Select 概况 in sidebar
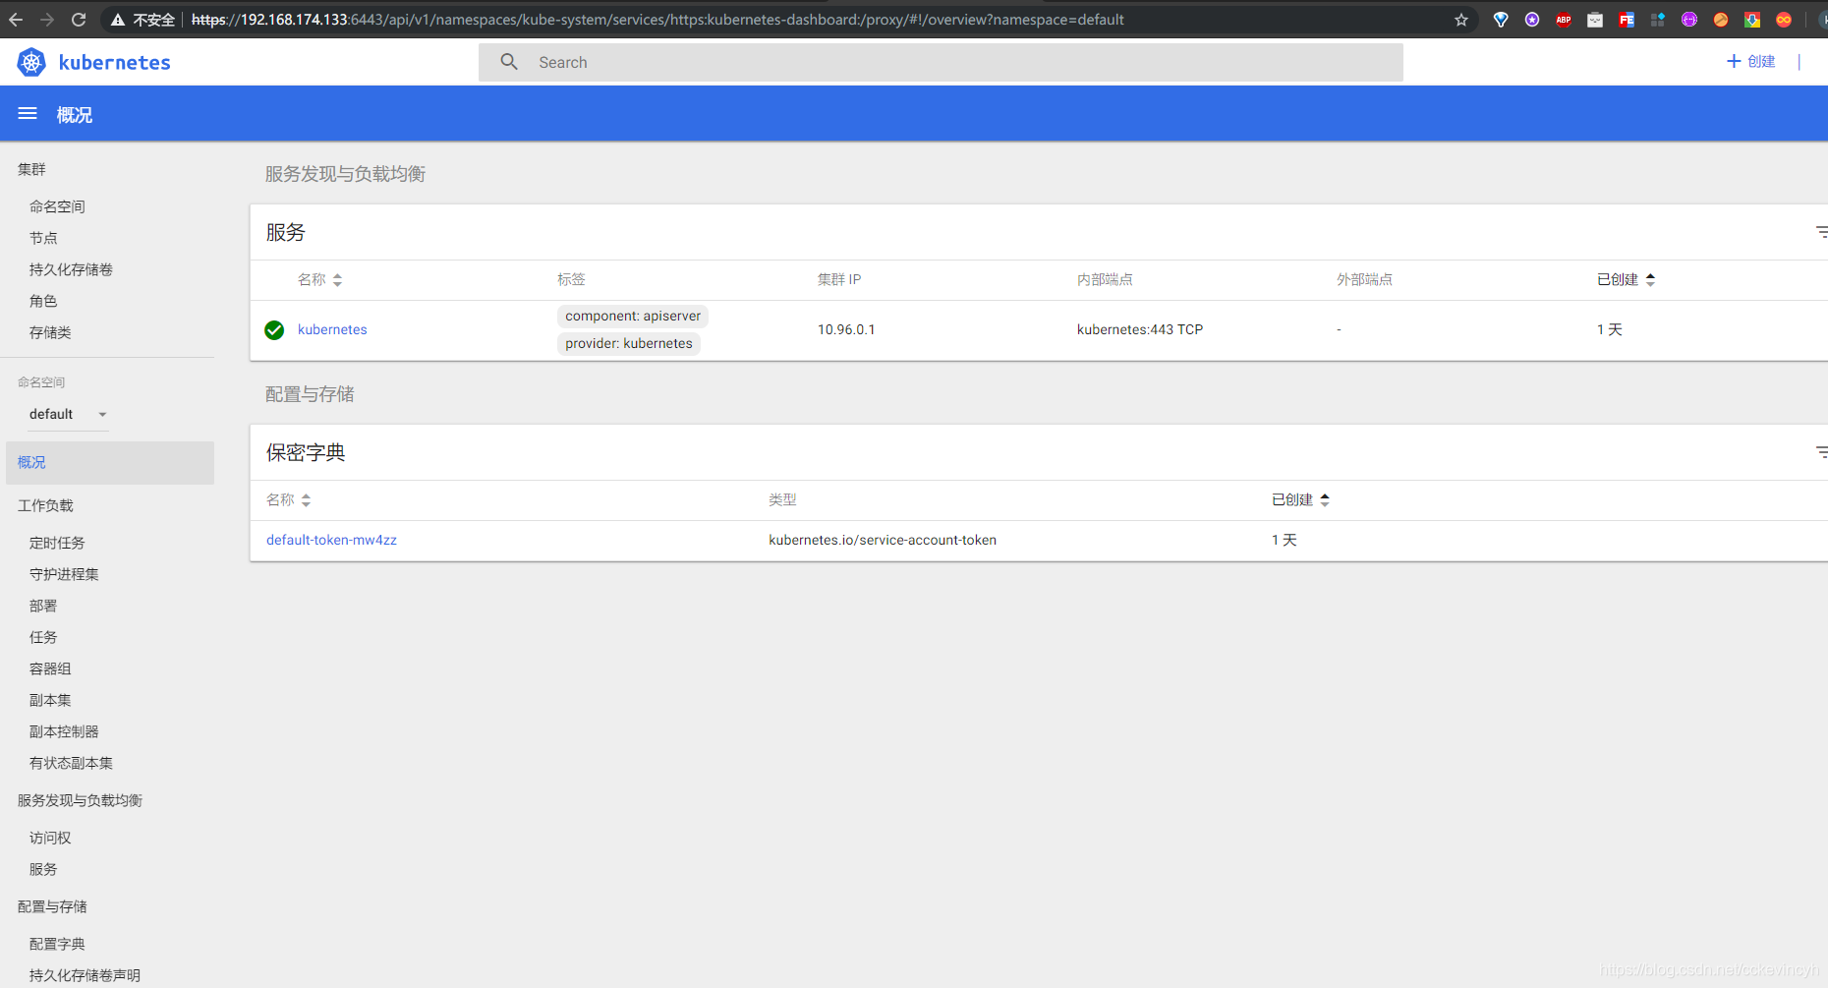 point(110,462)
